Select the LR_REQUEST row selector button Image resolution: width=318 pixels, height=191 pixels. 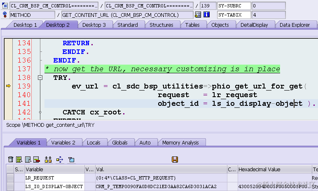(x=10, y=178)
